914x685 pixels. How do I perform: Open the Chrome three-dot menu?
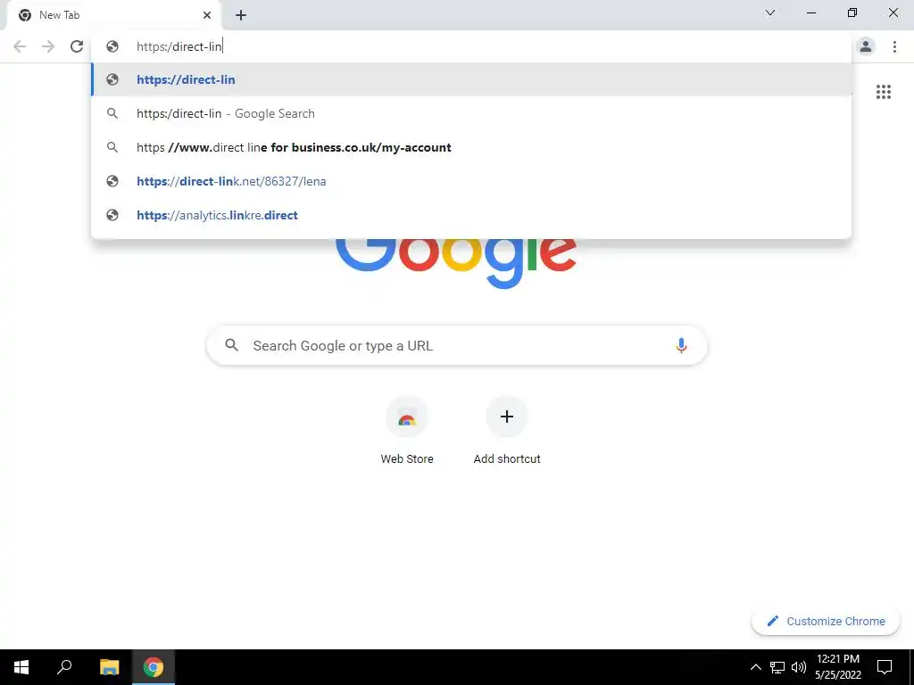pyautogui.click(x=894, y=46)
